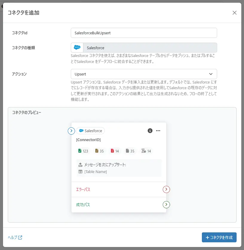Click the コネクタの種類 Salesforce field
Screen dimensions: 244x250
click(144, 47)
